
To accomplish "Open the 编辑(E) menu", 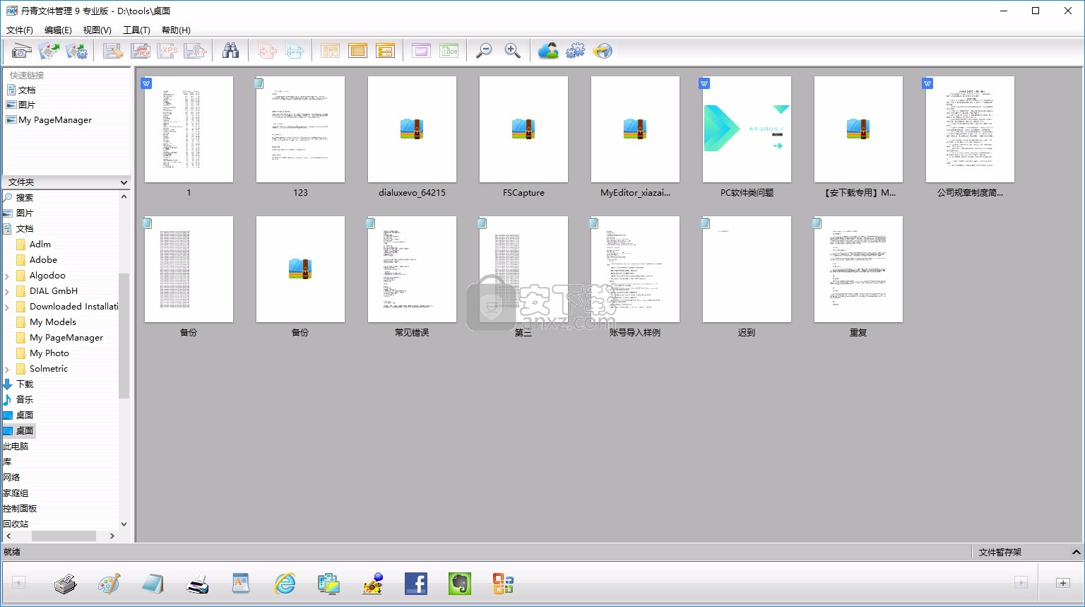I will tap(58, 30).
